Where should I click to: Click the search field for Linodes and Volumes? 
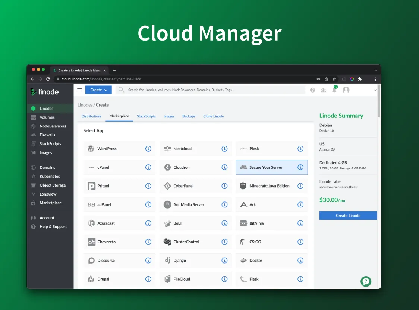pyautogui.click(x=209, y=90)
